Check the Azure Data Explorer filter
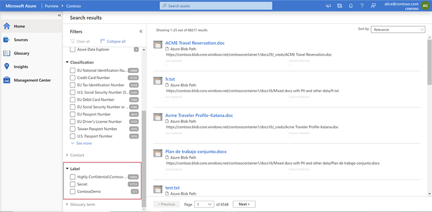 click(72, 49)
